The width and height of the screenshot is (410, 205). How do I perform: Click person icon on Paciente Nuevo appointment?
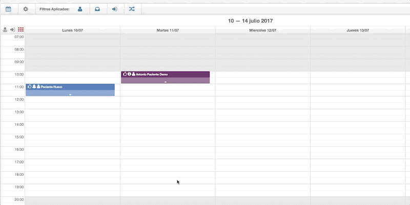pyautogui.click(x=38, y=86)
